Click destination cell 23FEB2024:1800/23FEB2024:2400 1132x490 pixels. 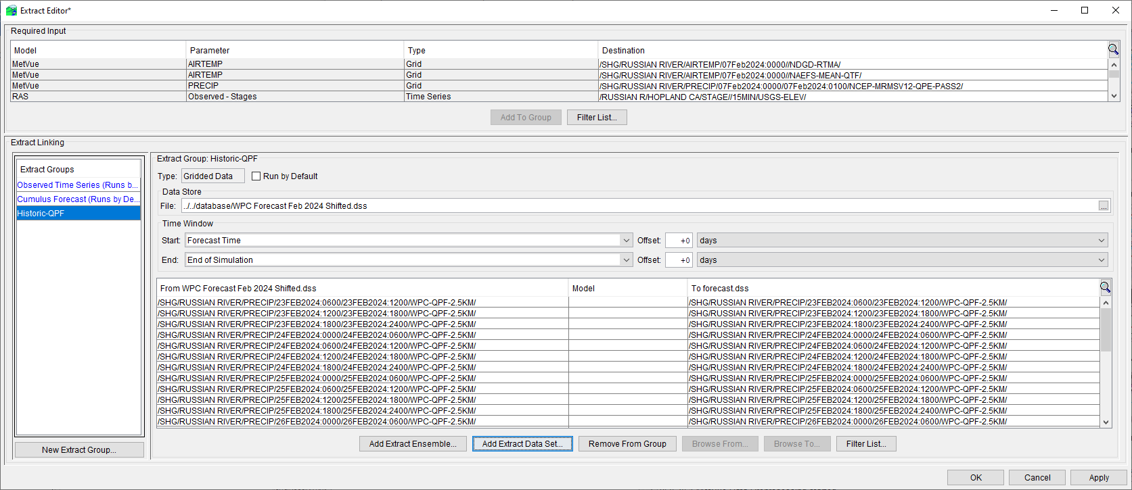[x=893, y=324]
